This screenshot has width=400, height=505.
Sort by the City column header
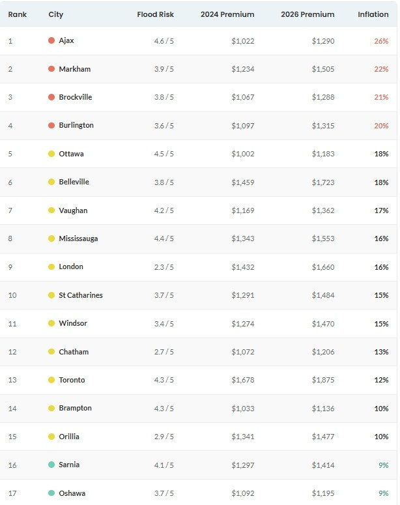56,14
